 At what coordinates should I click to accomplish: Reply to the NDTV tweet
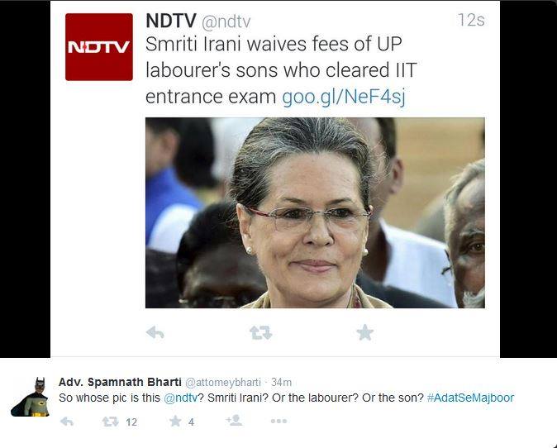point(155,333)
